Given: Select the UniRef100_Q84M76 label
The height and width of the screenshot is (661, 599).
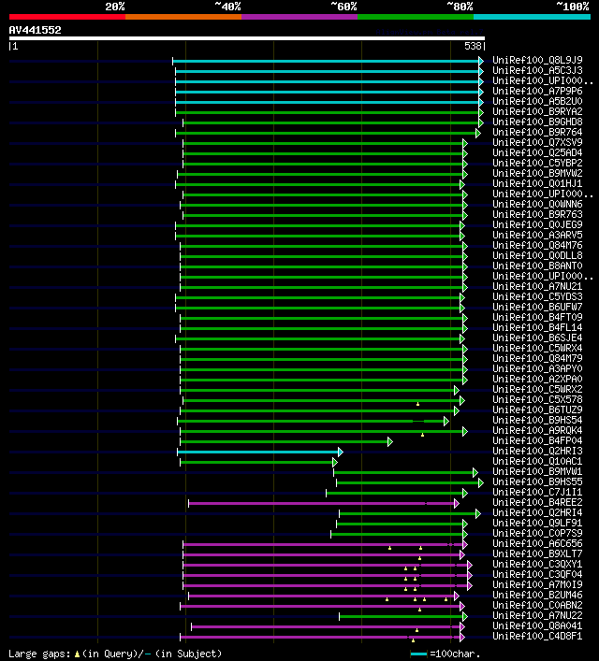Looking at the screenshot, I should coord(537,245).
